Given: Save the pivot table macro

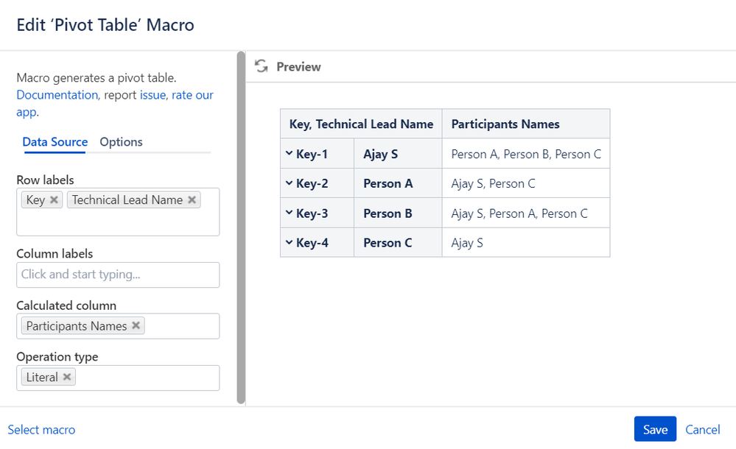Looking at the screenshot, I should (655, 430).
